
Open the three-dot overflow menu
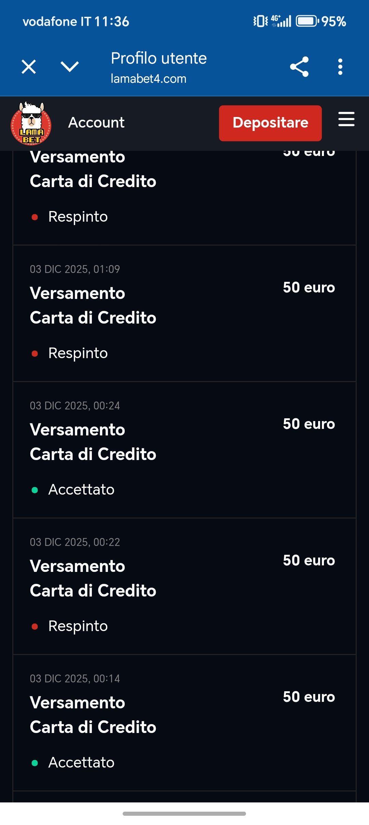[340, 67]
